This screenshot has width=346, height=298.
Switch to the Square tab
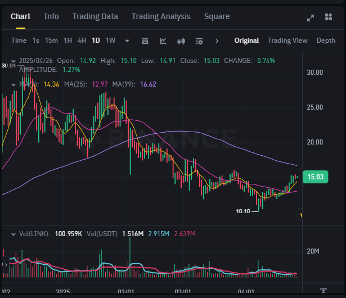point(217,16)
